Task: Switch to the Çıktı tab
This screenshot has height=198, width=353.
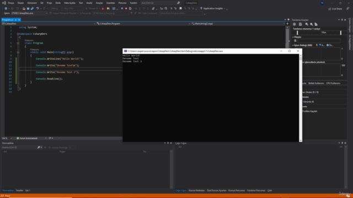Action: pos(270,190)
